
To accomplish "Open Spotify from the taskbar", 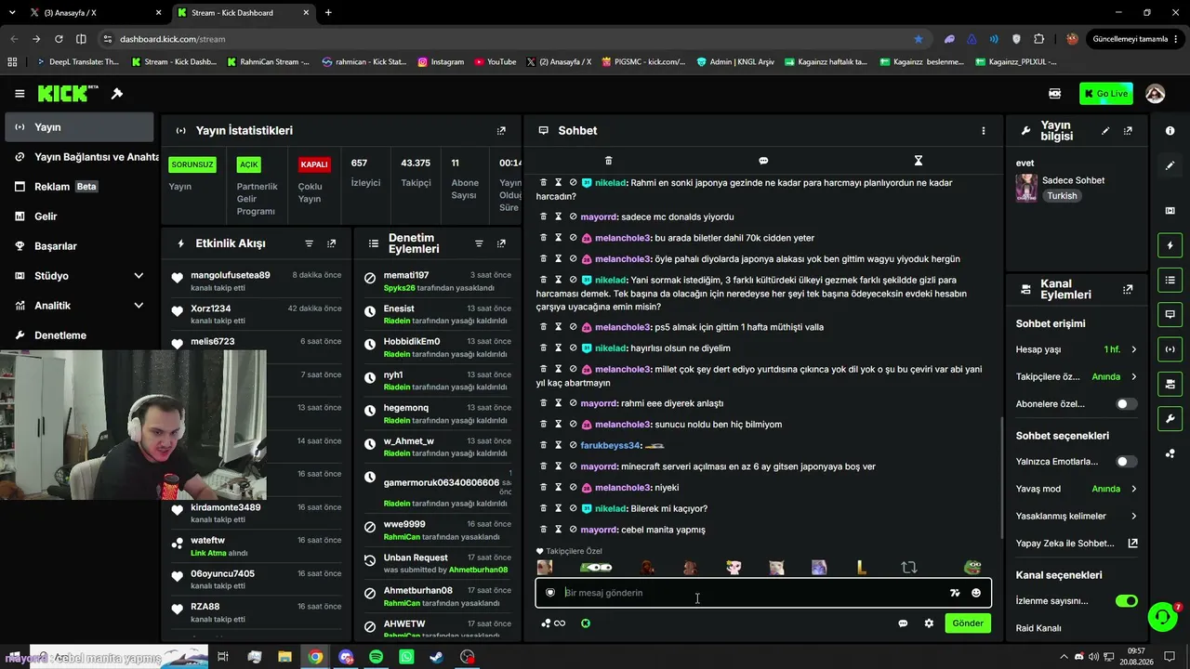I will click(x=376, y=657).
